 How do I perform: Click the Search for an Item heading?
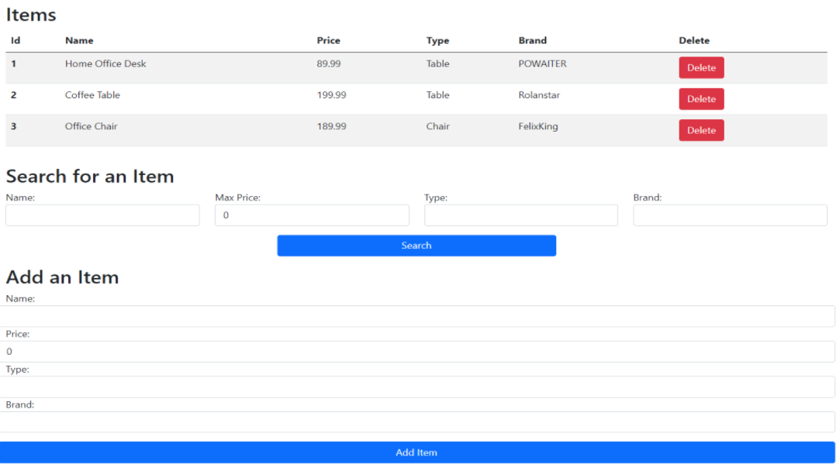tap(90, 176)
